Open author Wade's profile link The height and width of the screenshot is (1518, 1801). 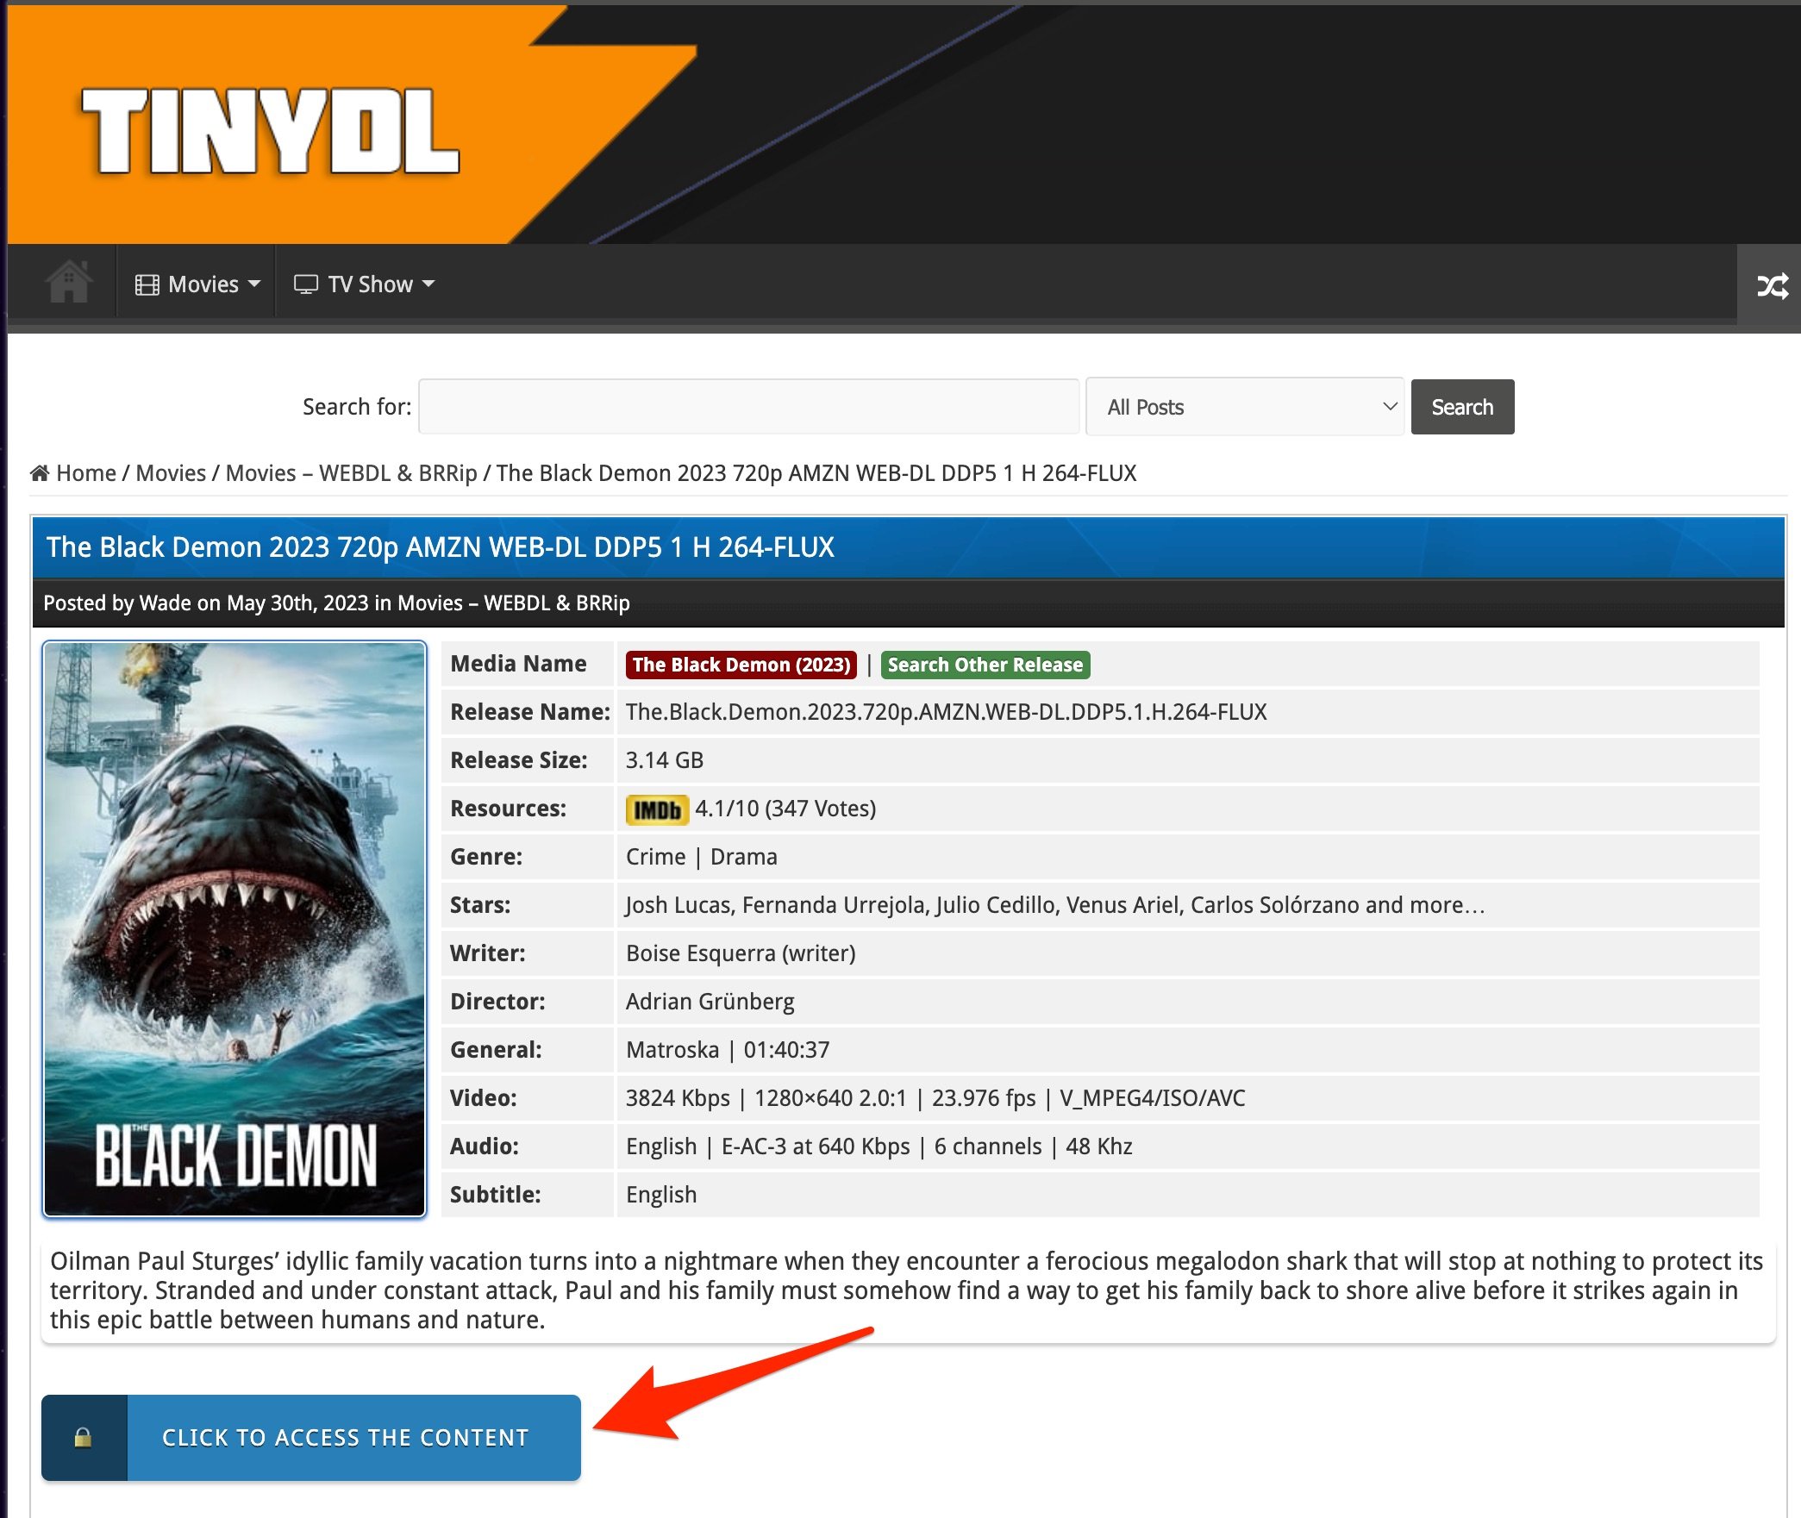point(165,603)
